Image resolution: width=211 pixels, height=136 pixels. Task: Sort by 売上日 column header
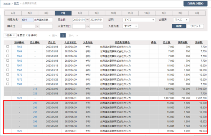click(52, 42)
